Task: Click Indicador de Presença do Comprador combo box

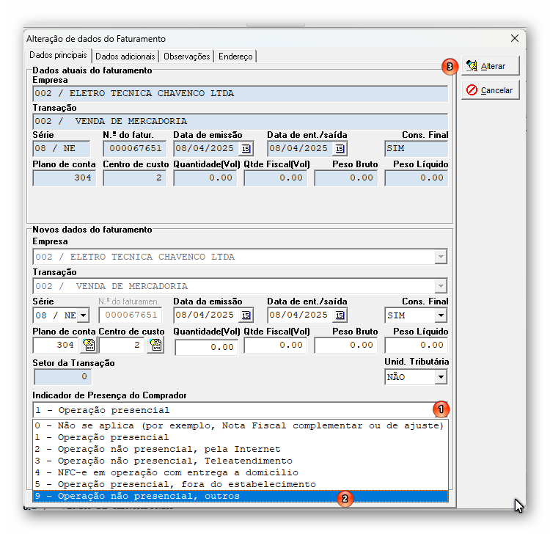Action: tap(241, 410)
